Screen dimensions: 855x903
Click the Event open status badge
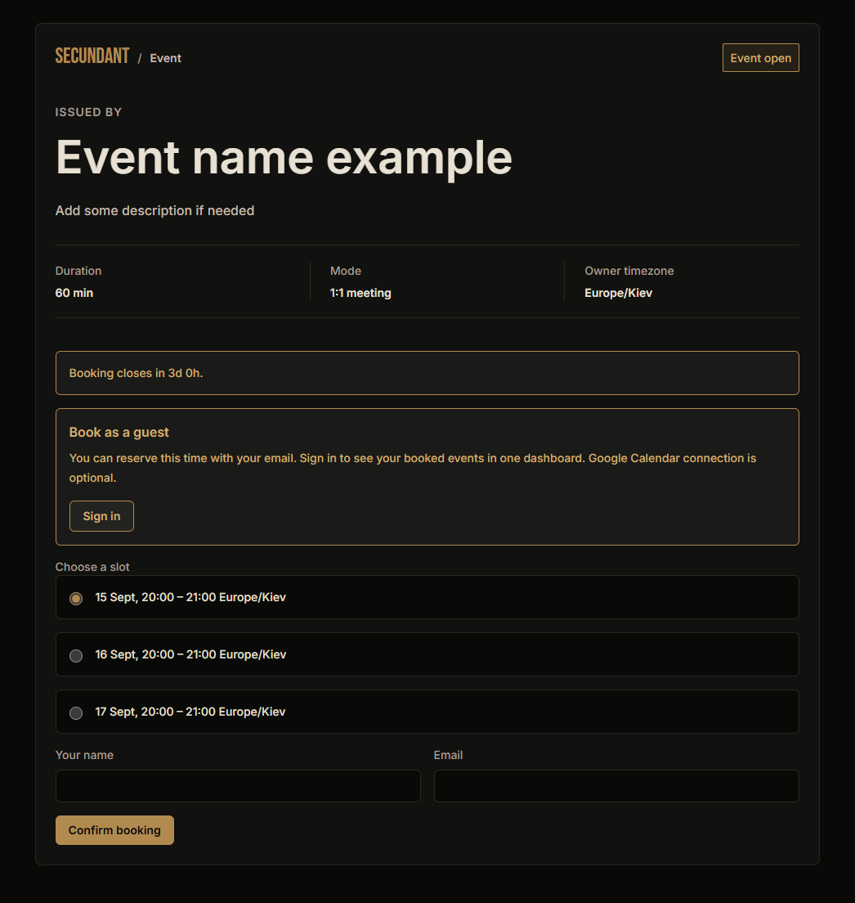[761, 57]
